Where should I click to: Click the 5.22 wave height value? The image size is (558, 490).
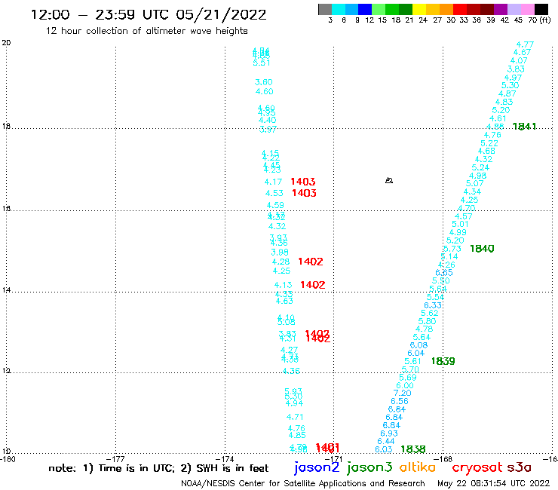click(x=489, y=143)
